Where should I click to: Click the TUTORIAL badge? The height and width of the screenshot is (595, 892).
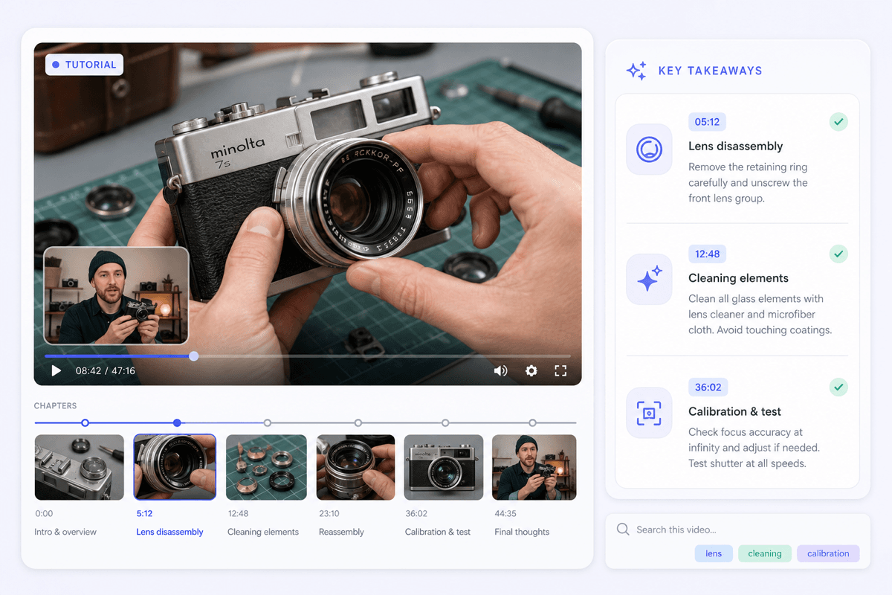(84, 65)
